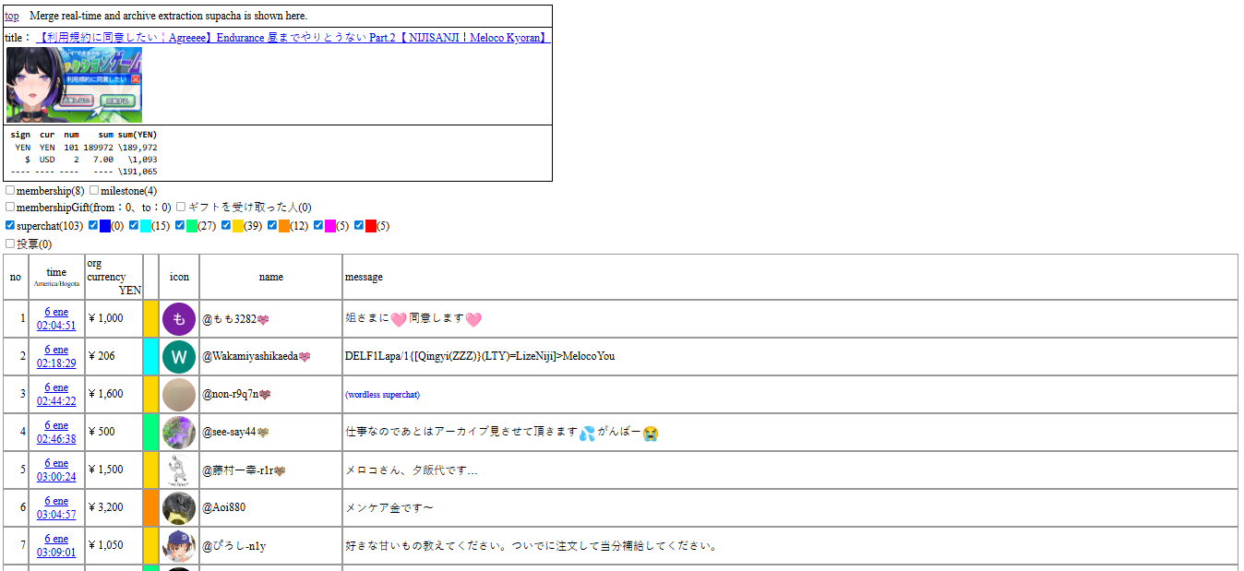Open the stream title link for Meloco Kyoran
Image resolution: width=1244 pixels, height=571 pixels.
click(293, 38)
